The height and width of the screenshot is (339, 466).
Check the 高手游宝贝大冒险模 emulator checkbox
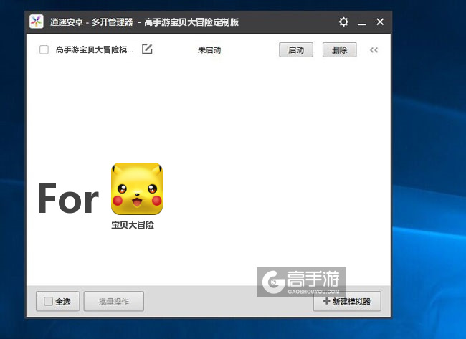point(44,49)
